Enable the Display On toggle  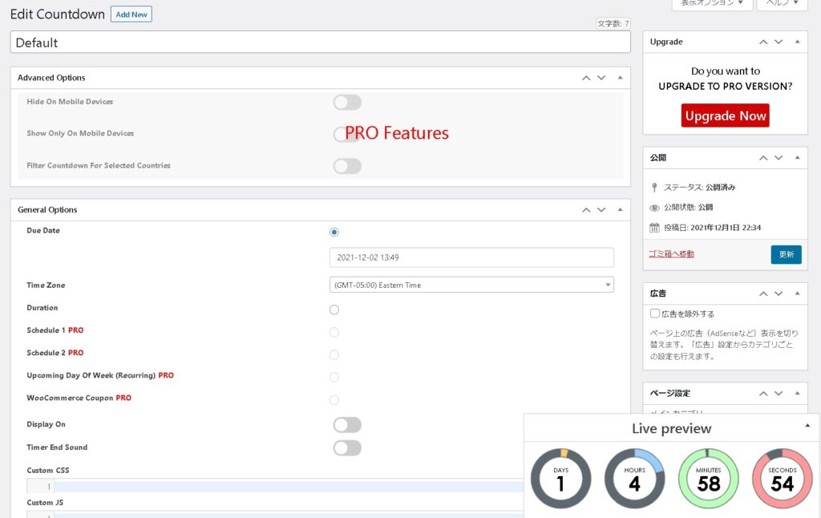coord(347,425)
